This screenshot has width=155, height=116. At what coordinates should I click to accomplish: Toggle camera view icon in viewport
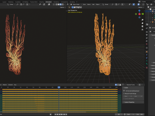(142, 26)
